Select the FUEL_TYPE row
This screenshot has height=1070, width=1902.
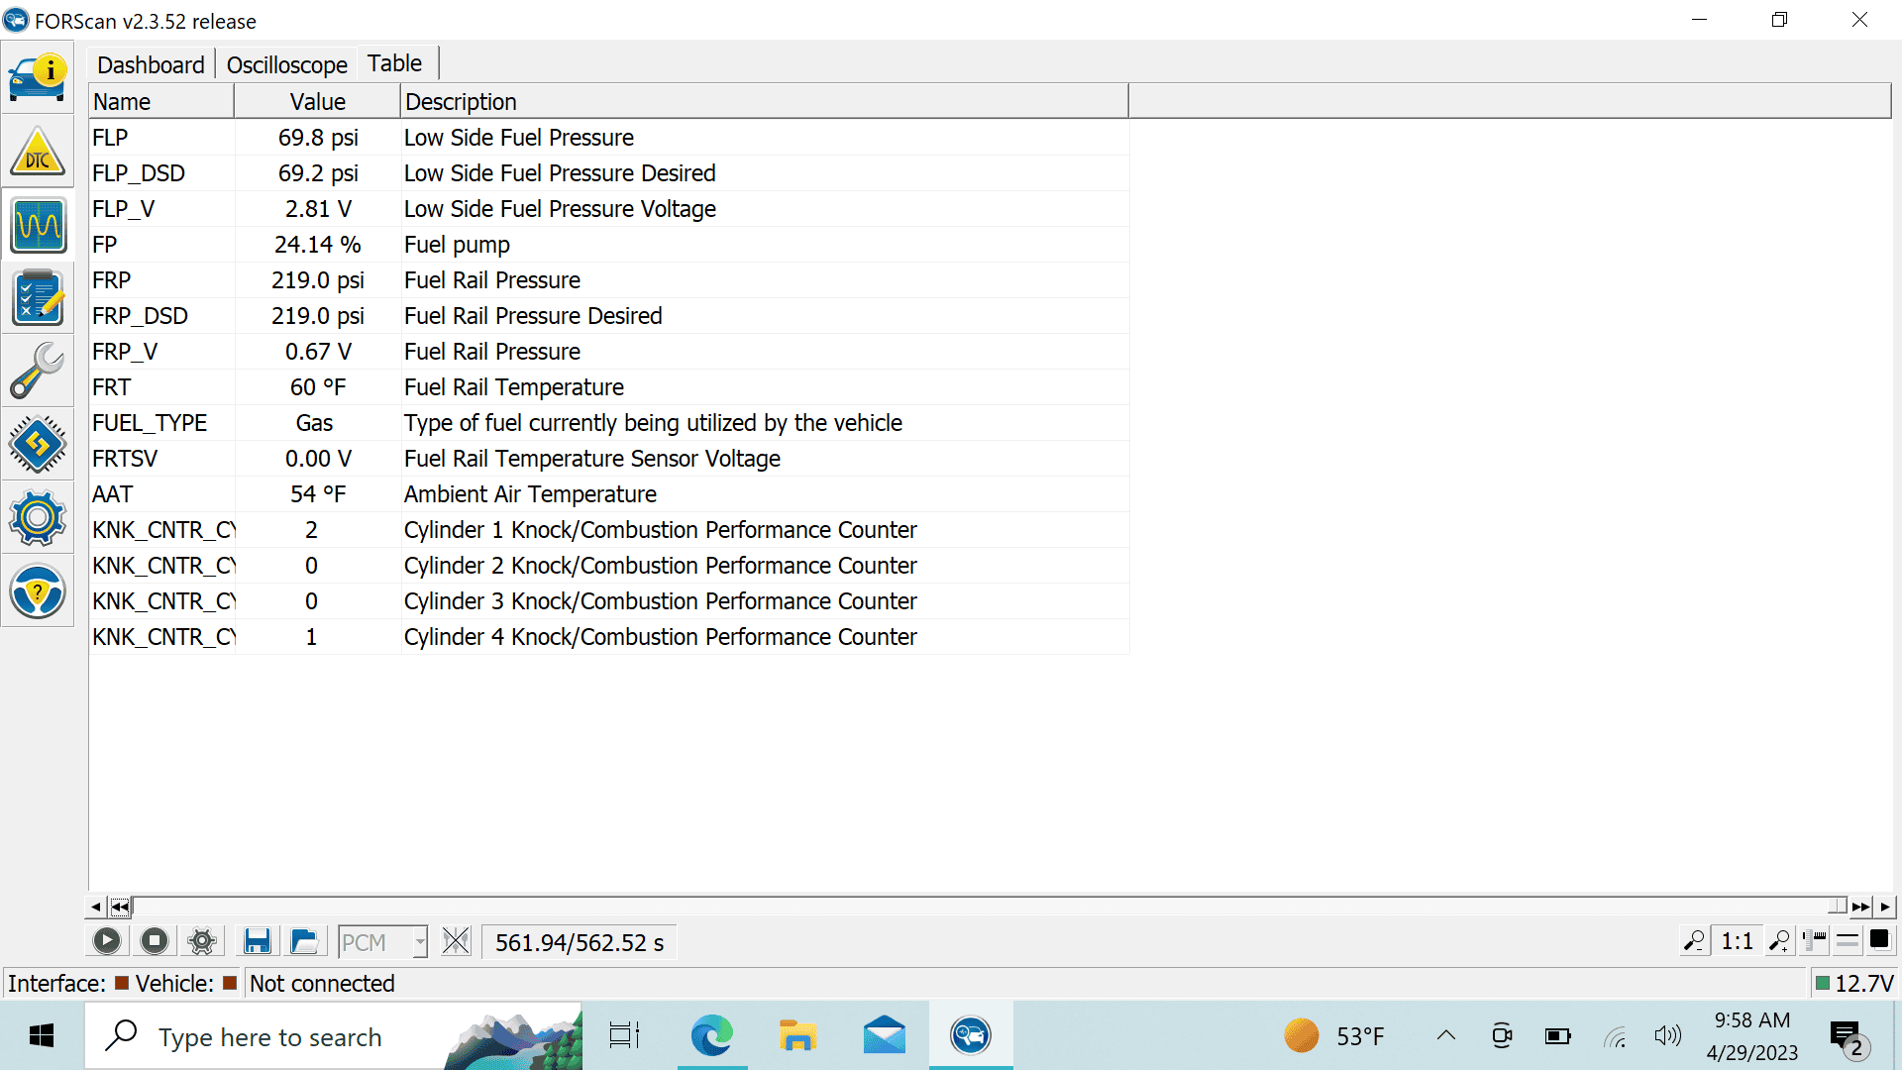pos(609,423)
